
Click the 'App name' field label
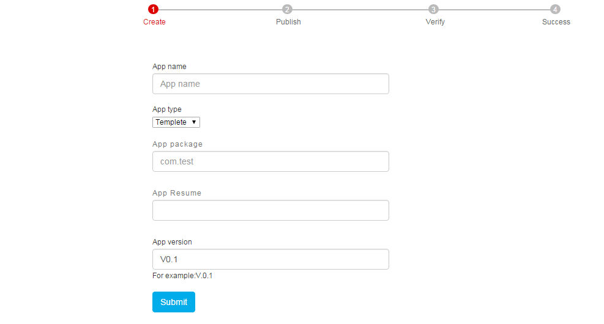(x=169, y=67)
